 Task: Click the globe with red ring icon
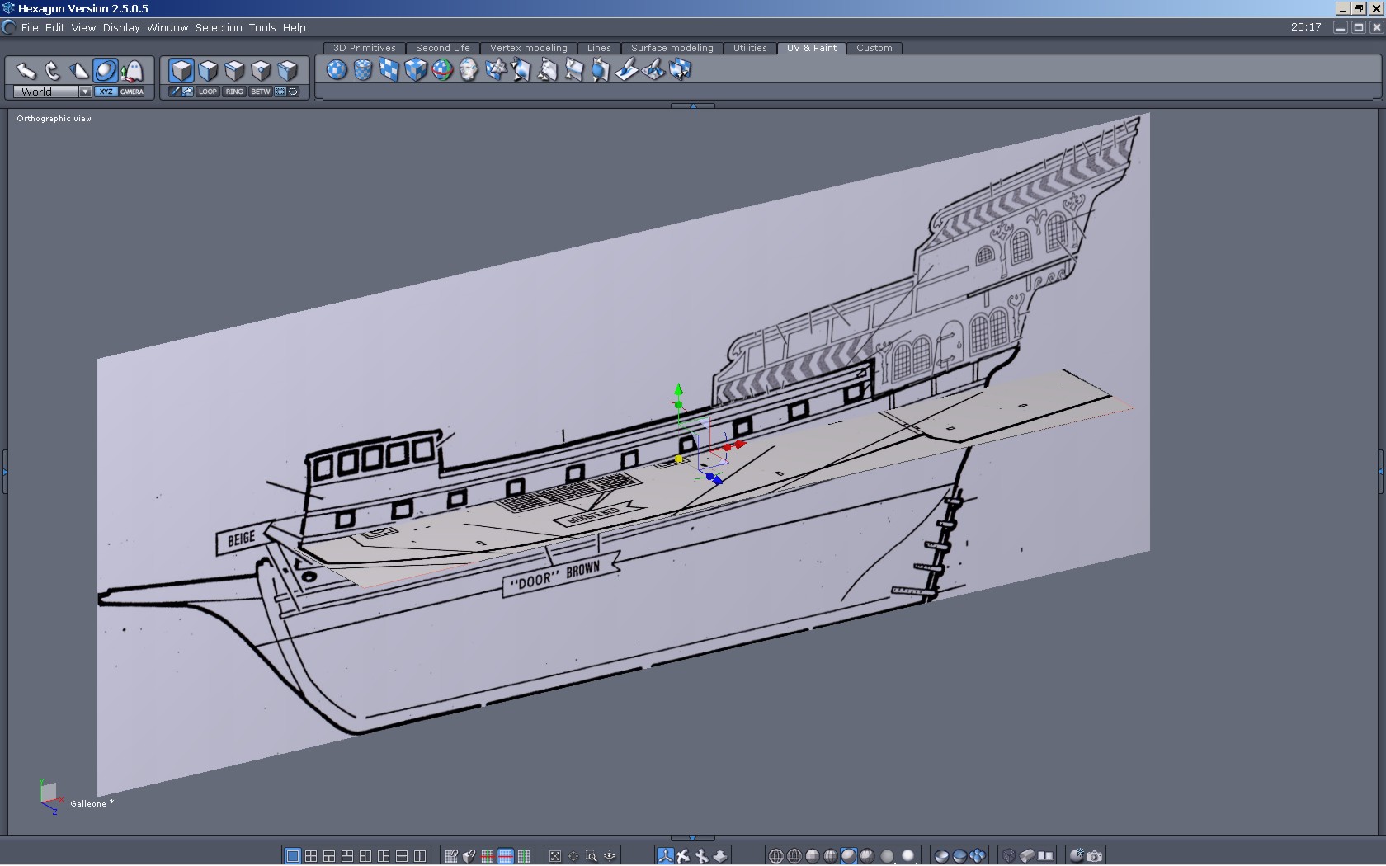[442, 70]
